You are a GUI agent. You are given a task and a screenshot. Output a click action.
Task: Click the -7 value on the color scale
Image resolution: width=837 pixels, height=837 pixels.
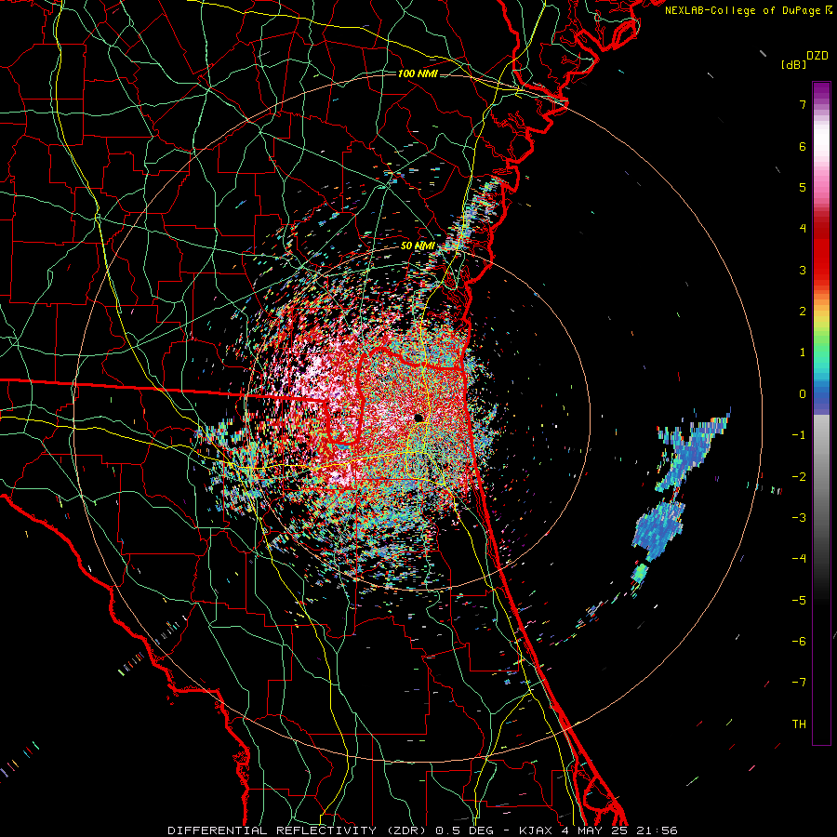point(799,683)
